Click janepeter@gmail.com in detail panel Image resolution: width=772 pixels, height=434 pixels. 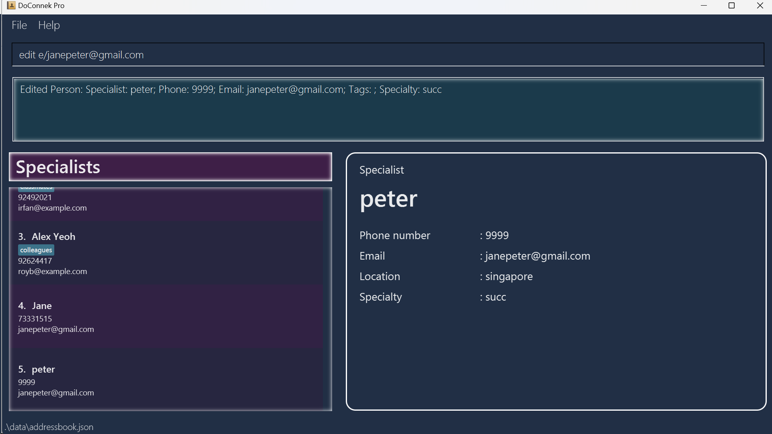[x=538, y=256]
